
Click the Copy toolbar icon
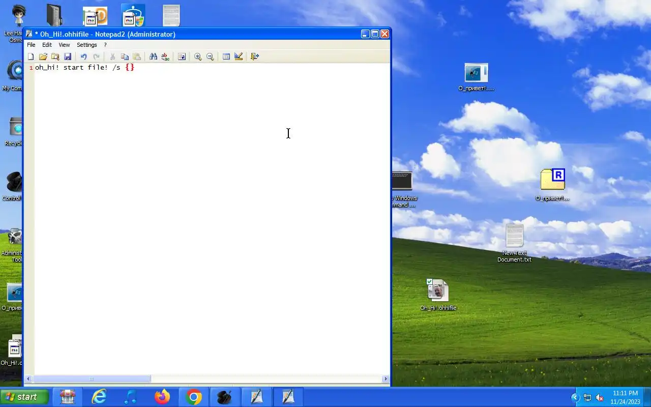tap(125, 56)
